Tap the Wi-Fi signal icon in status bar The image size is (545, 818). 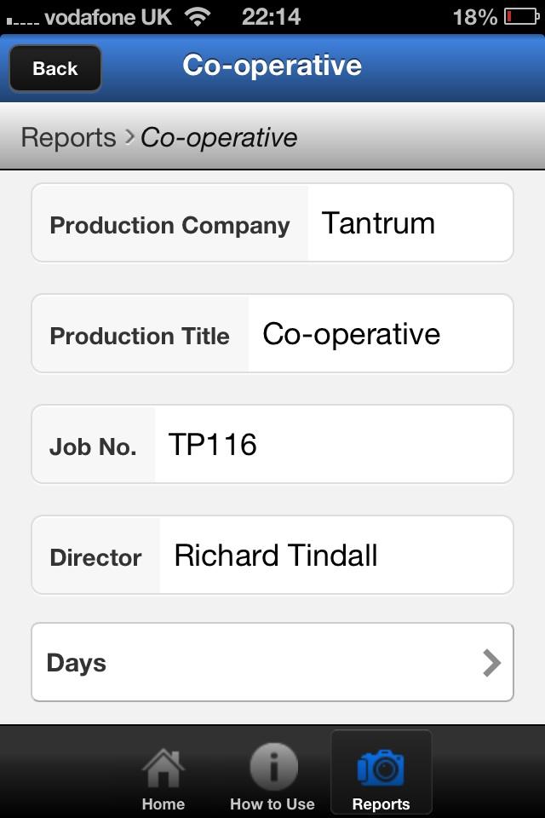click(x=198, y=17)
